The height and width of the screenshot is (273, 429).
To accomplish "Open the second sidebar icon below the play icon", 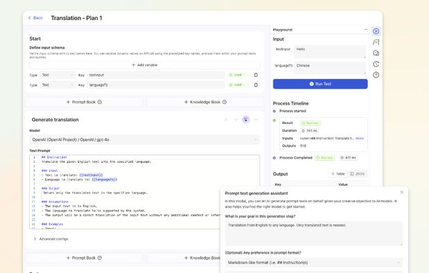I will [376, 42].
